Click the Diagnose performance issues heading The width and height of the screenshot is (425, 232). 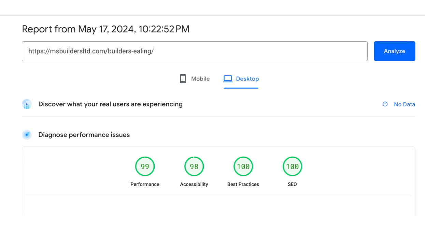pos(84,135)
